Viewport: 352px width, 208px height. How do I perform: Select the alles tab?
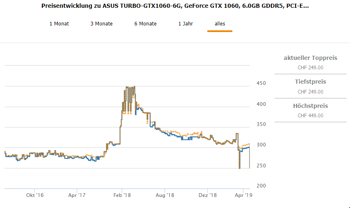pos(220,24)
